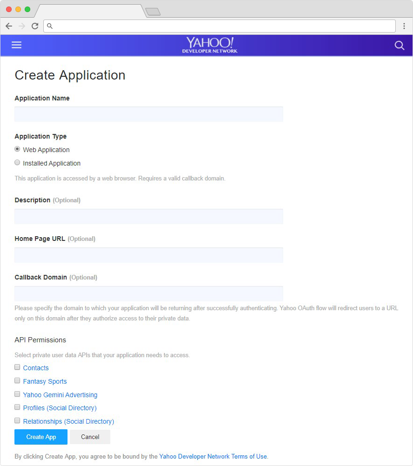Click the Cancel button
The width and height of the screenshot is (413, 466).
(90, 437)
